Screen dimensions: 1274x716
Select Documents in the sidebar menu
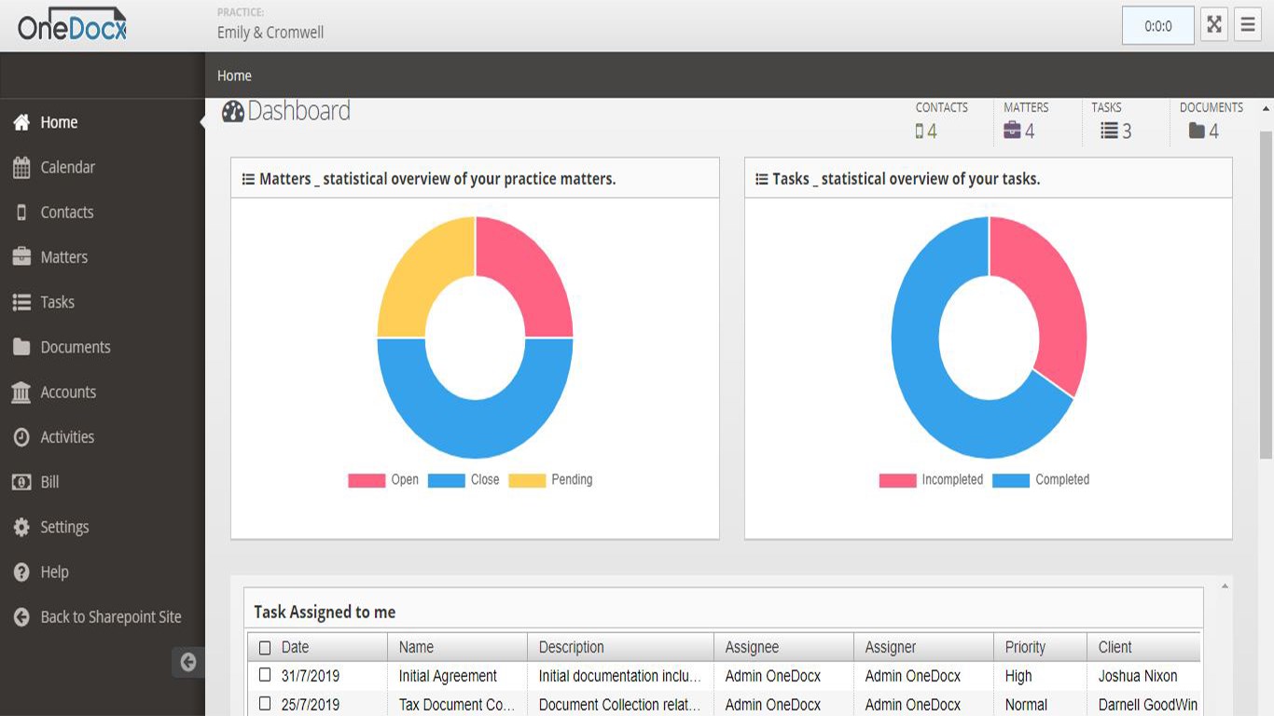76,347
